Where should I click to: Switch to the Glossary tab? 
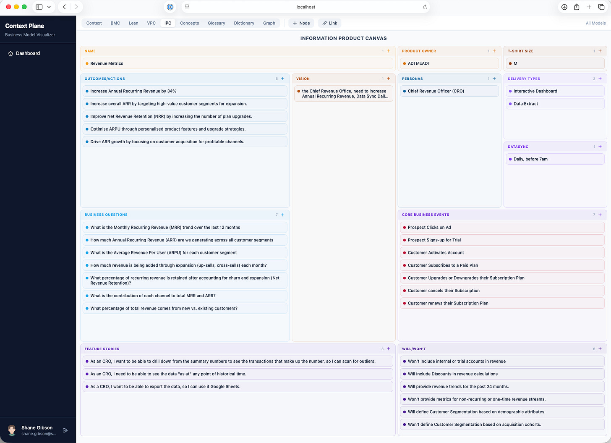point(217,23)
